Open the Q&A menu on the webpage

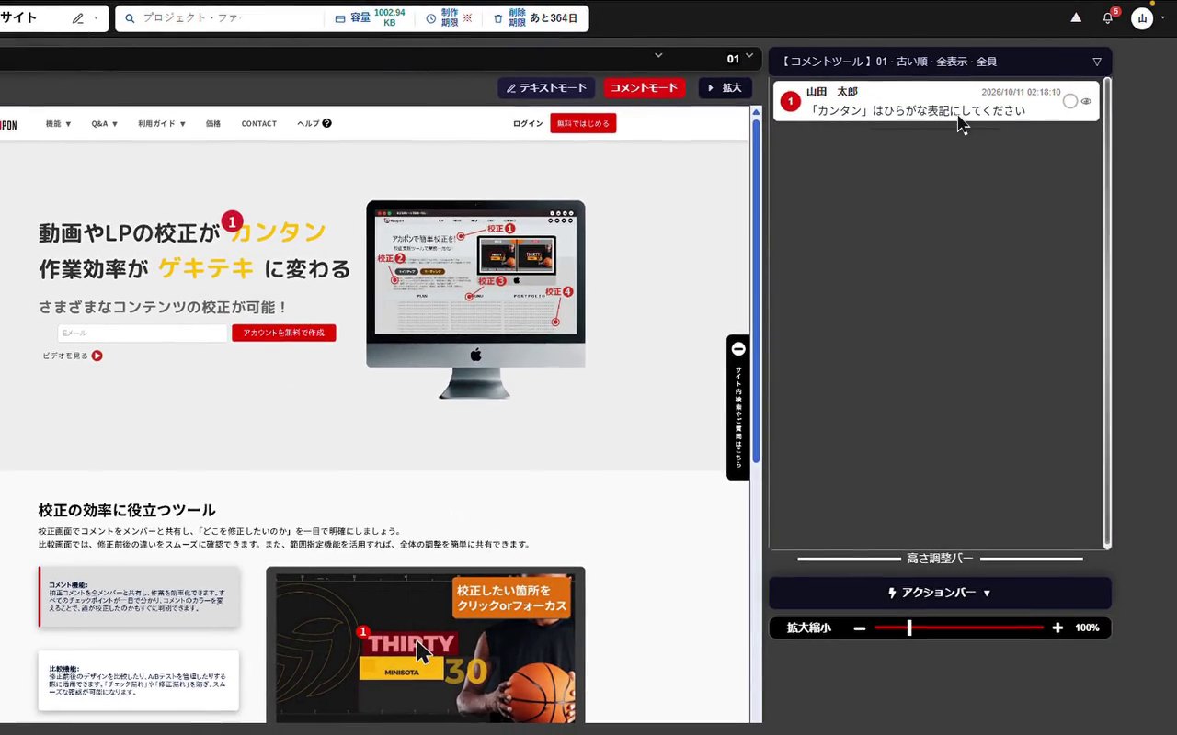105,123
